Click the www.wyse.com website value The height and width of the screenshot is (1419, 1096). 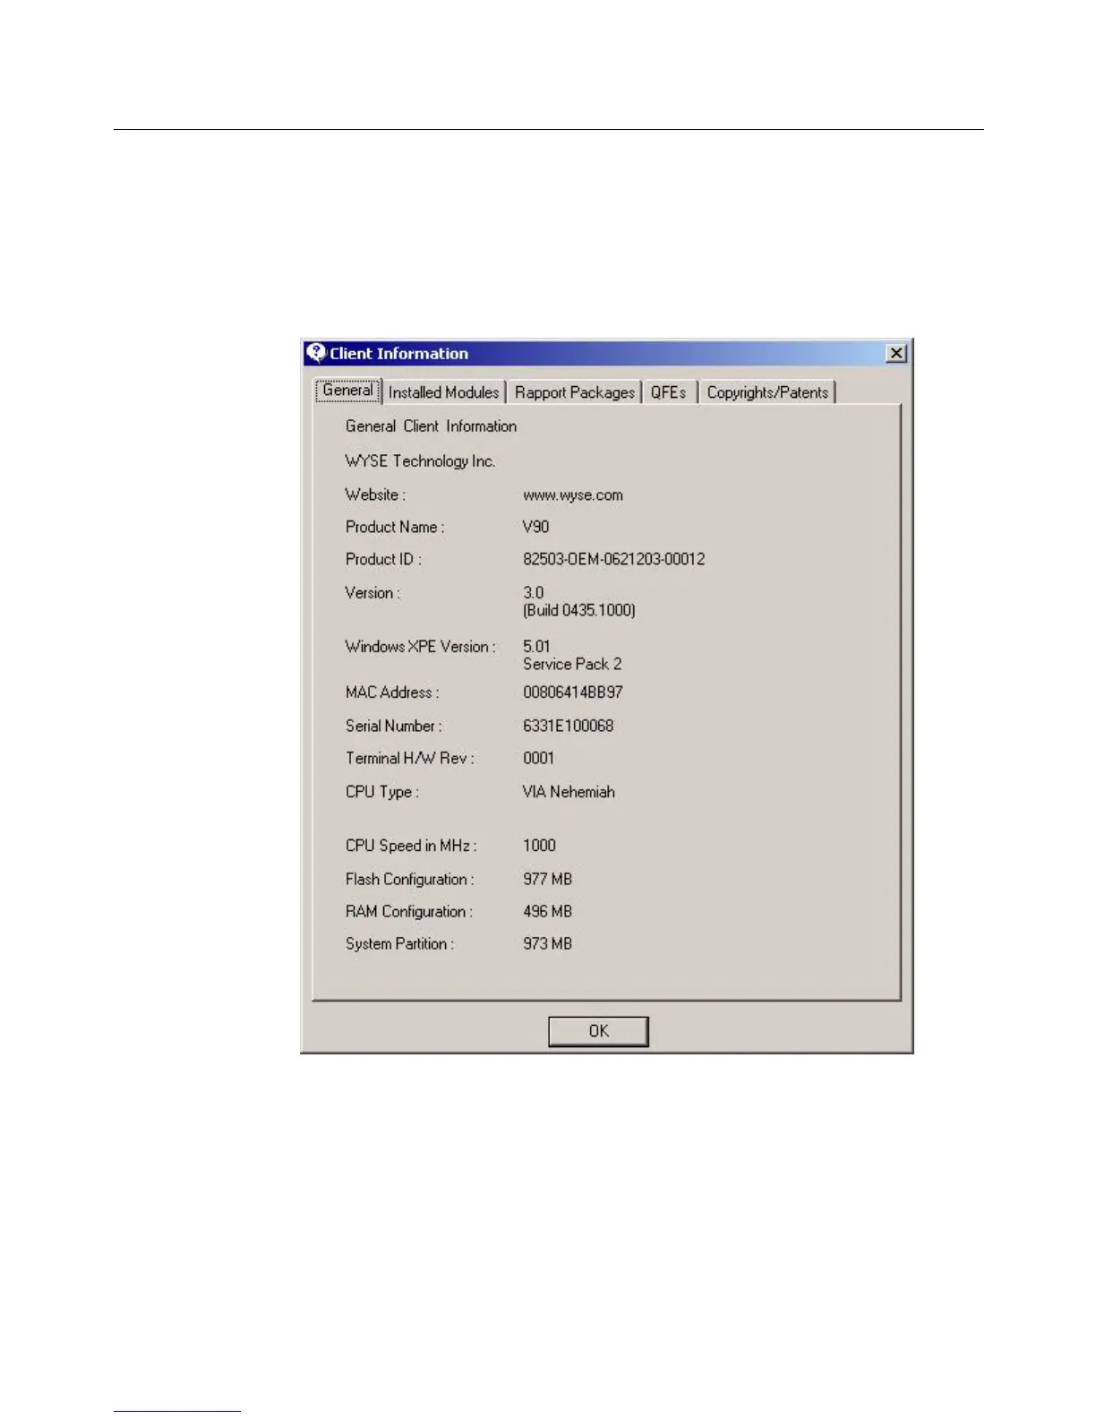pyautogui.click(x=573, y=495)
